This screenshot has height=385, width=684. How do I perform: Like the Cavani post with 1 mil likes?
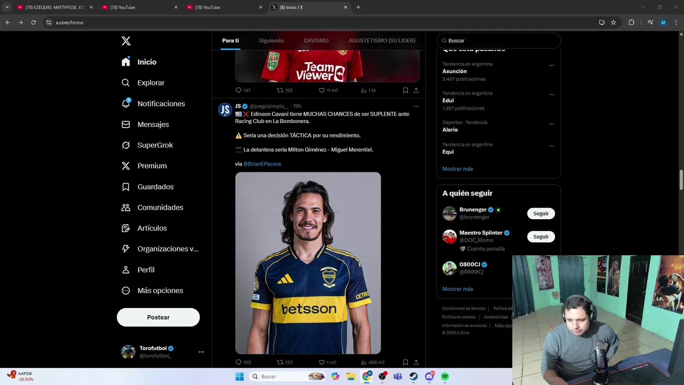coord(328,362)
